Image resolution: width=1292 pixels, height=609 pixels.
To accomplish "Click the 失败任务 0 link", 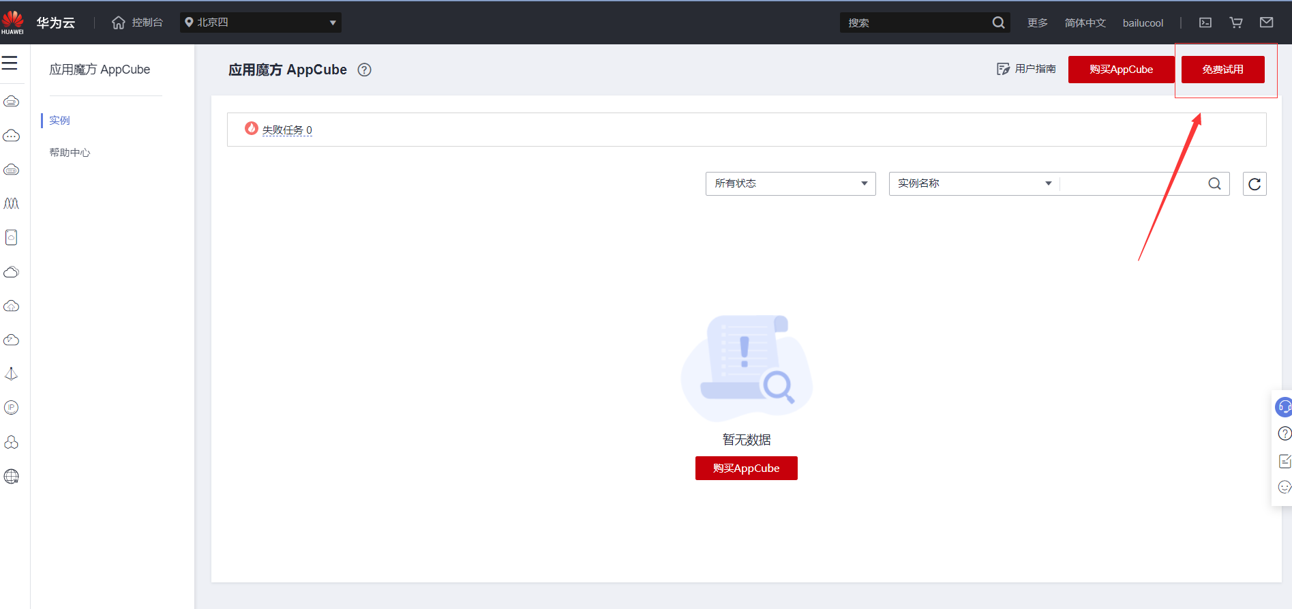I will (287, 130).
